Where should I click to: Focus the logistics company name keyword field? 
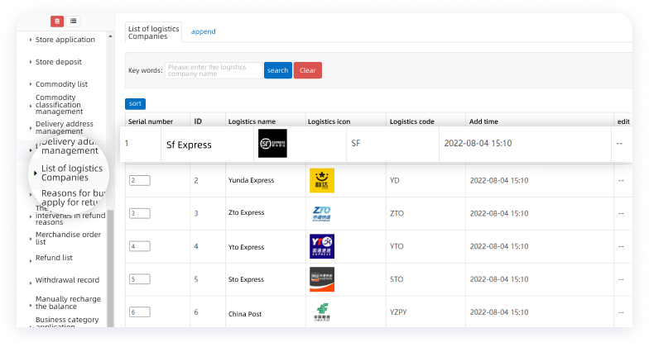pyautogui.click(x=214, y=70)
